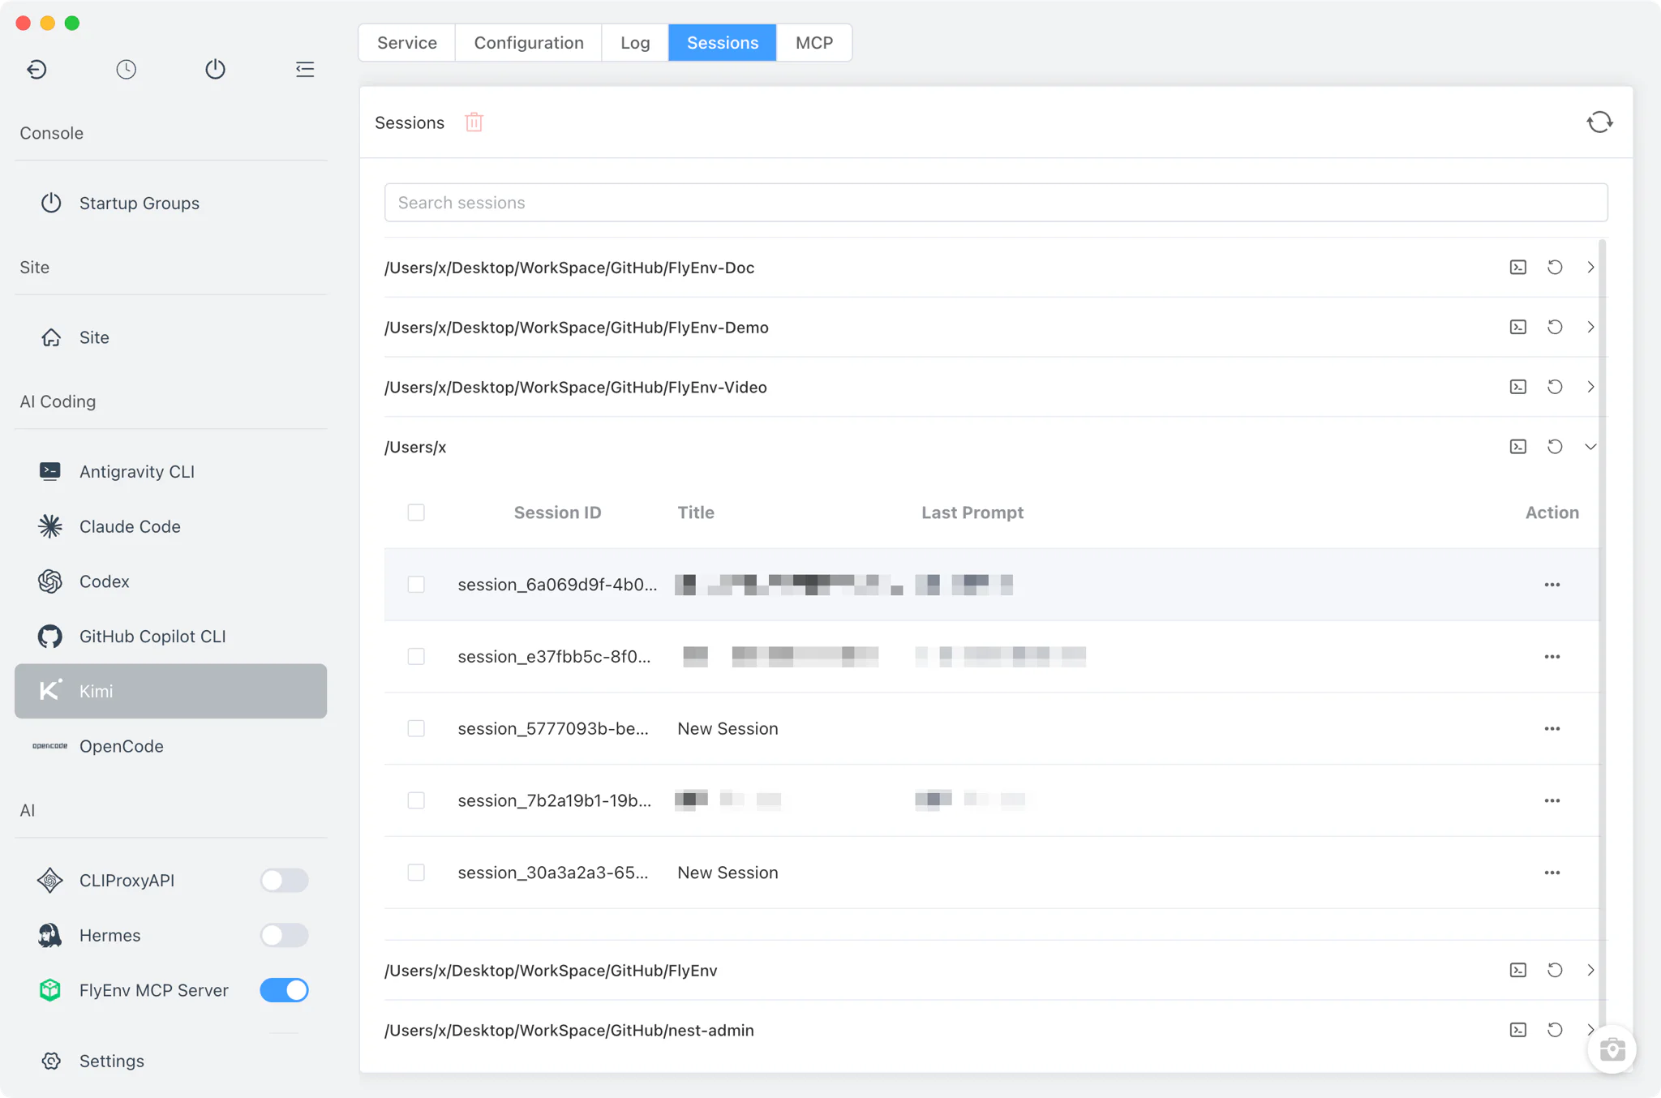Switch to the MCP tab
The height and width of the screenshot is (1098, 1661).
coord(814,43)
